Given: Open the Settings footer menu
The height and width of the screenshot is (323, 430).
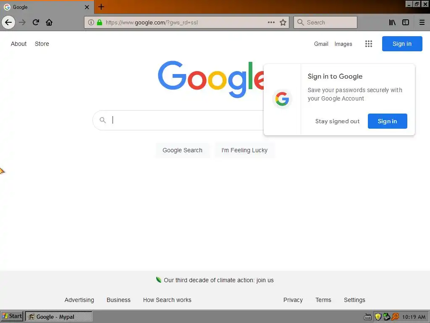Looking at the screenshot, I should [x=354, y=300].
